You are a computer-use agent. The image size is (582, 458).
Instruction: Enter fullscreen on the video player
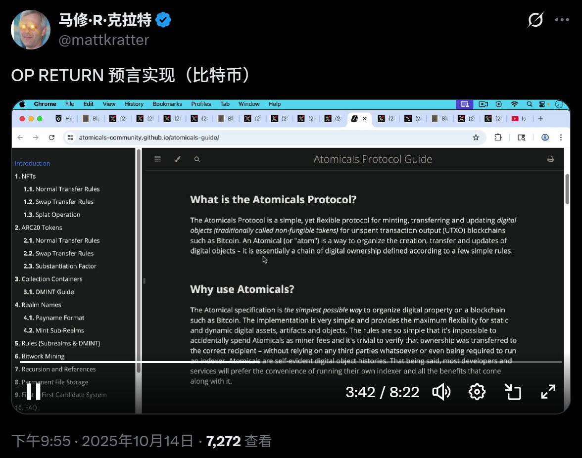point(548,392)
